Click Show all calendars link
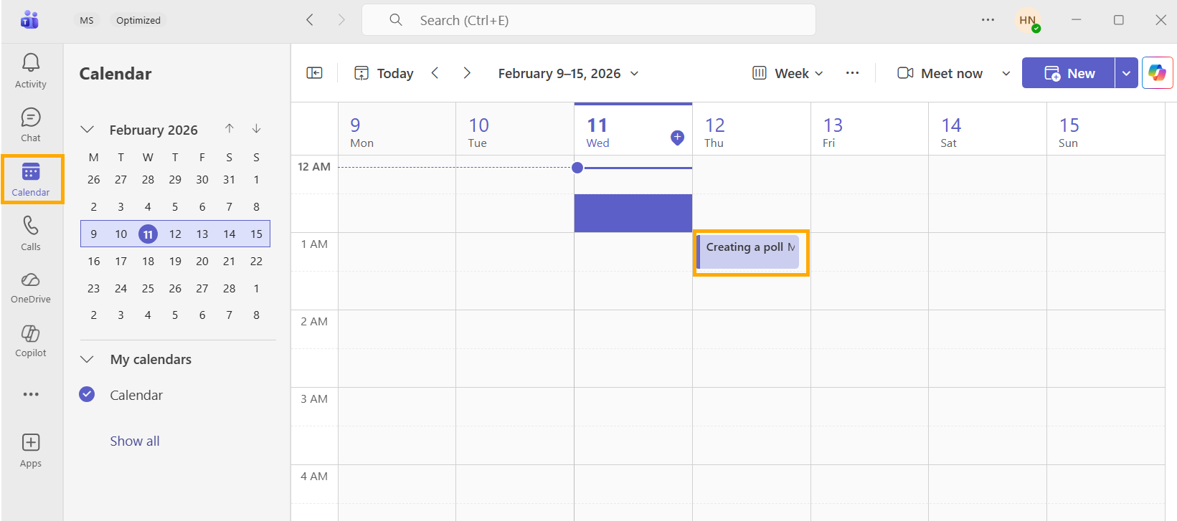1177x521 pixels. (x=135, y=441)
